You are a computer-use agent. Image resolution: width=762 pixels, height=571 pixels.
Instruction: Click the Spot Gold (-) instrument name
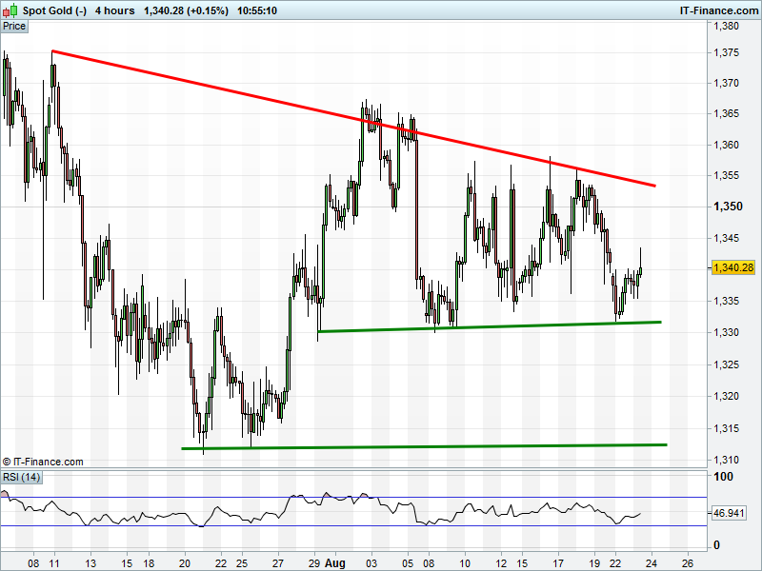pos(54,10)
